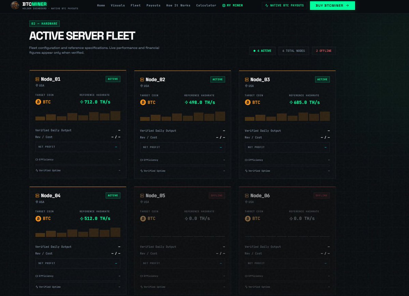The height and width of the screenshot is (296, 409).
Task: Click Node_01 hashrate bar chart
Action: pyautogui.click(x=78, y=116)
